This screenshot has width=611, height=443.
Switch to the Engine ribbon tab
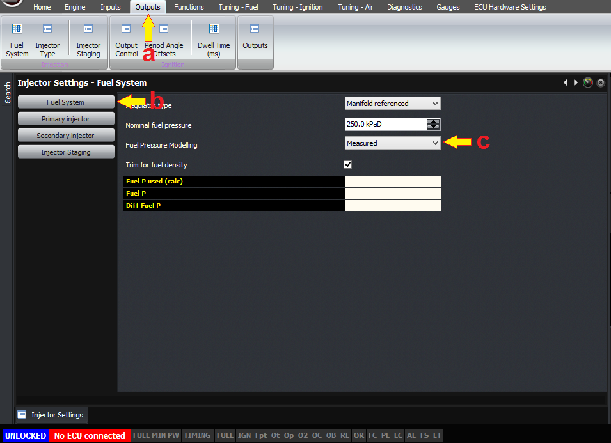[x=75, y=7]
